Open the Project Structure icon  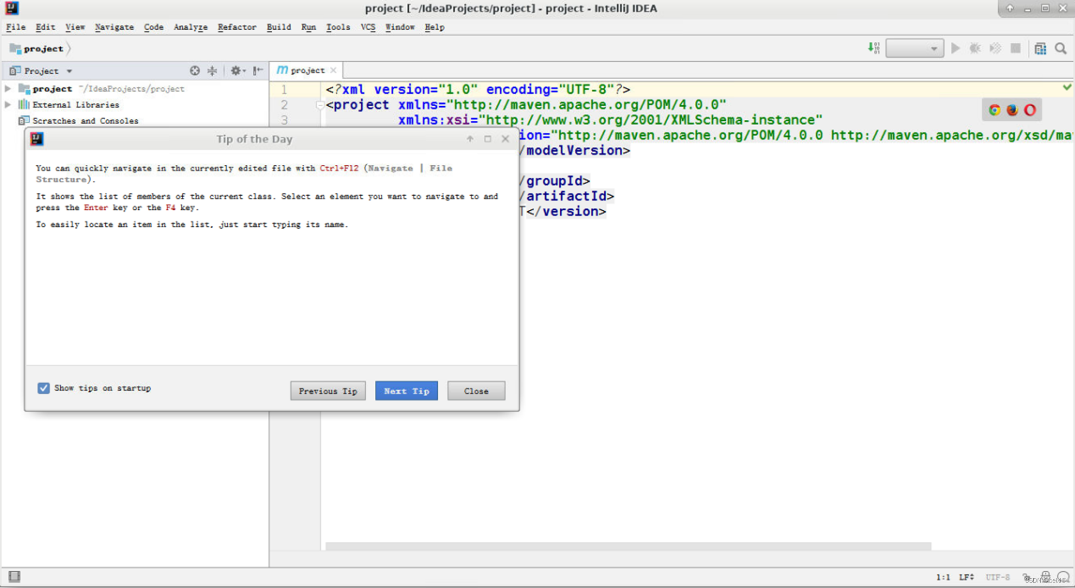click(x=1040, y=48)
